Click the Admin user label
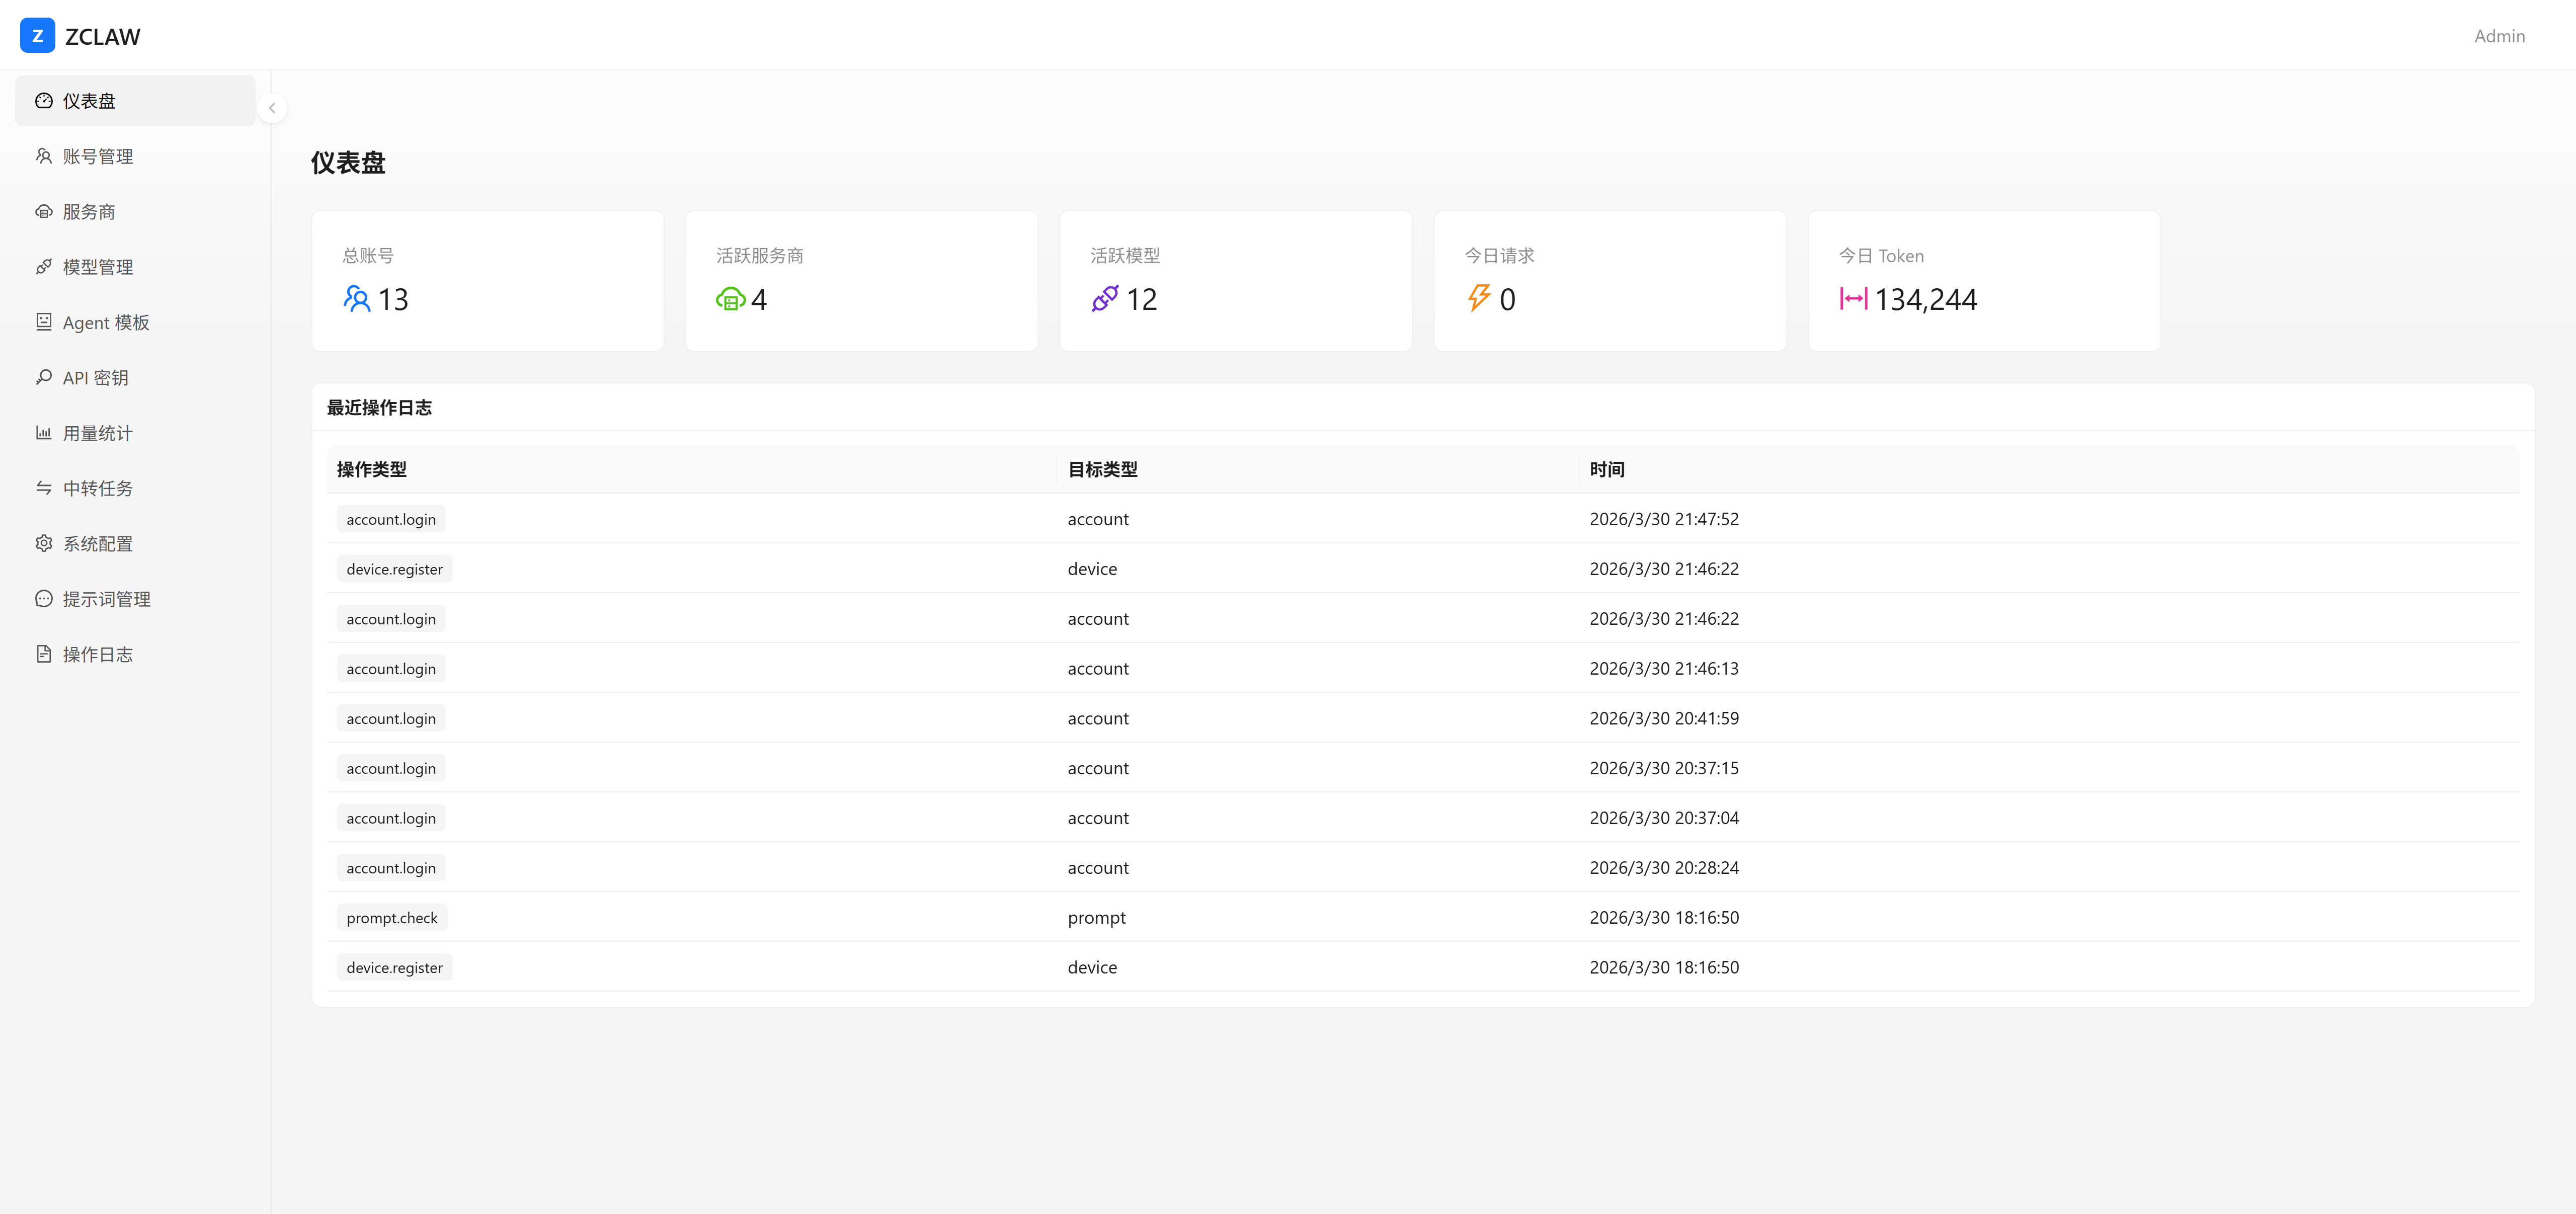2576x1214 pixels. (2499, 36)
